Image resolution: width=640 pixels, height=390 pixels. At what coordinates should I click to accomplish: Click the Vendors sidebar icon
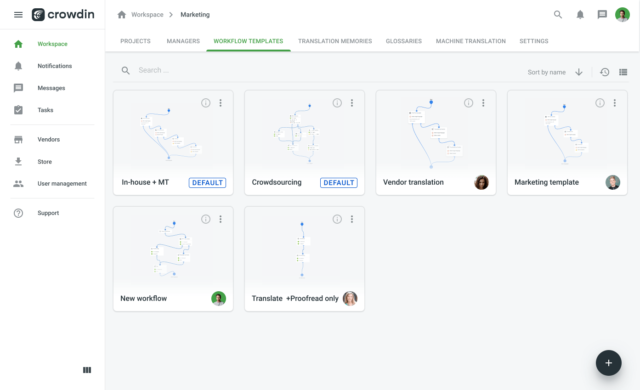[x=18, y=139]
